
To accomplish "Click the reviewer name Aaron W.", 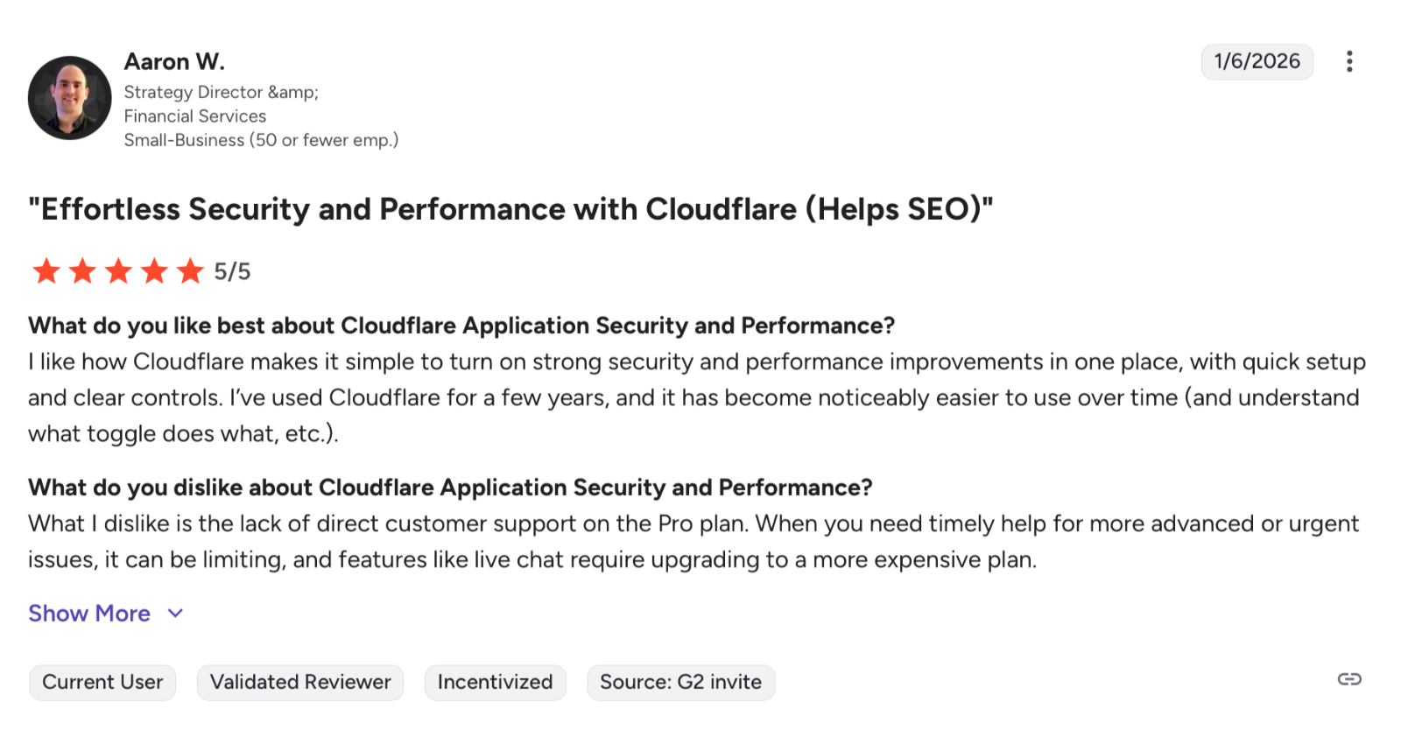I will pyautogui.click(x=174, y=61).
